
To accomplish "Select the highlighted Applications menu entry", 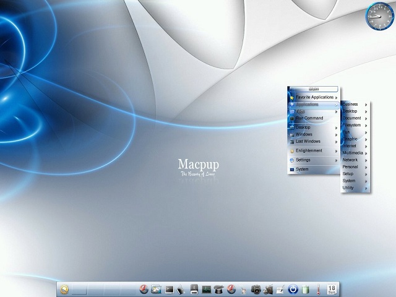I will [314, 105].
